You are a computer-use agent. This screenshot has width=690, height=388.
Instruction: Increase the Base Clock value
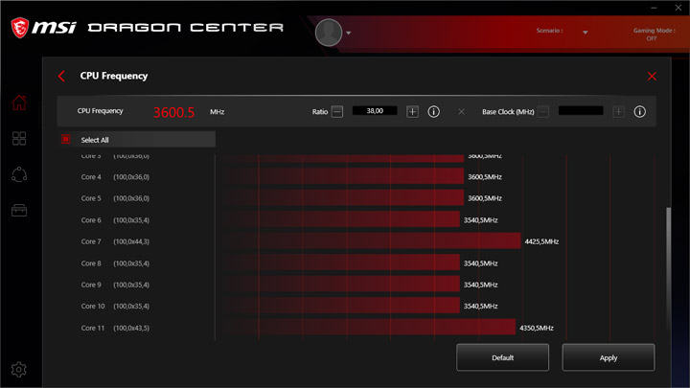click(x=618, y=112)
